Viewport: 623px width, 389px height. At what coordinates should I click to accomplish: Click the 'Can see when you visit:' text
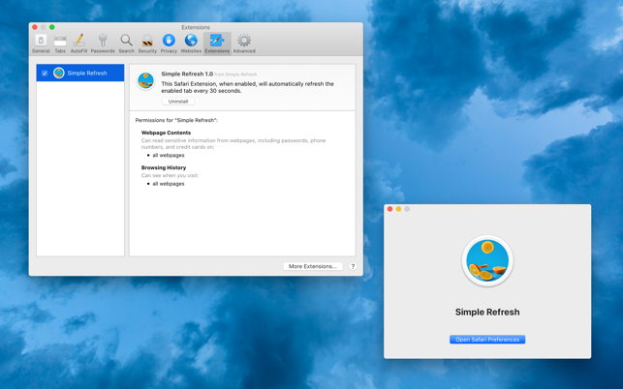point(170,175)
